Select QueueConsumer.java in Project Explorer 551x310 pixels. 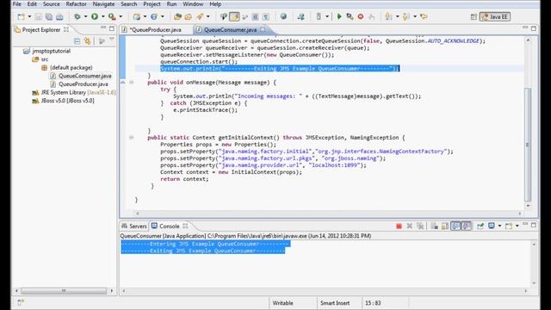click(84, 76)
